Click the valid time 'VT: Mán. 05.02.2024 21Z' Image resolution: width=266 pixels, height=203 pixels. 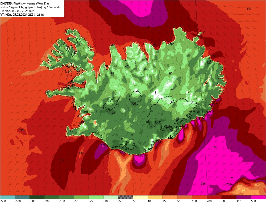(17, 15)
